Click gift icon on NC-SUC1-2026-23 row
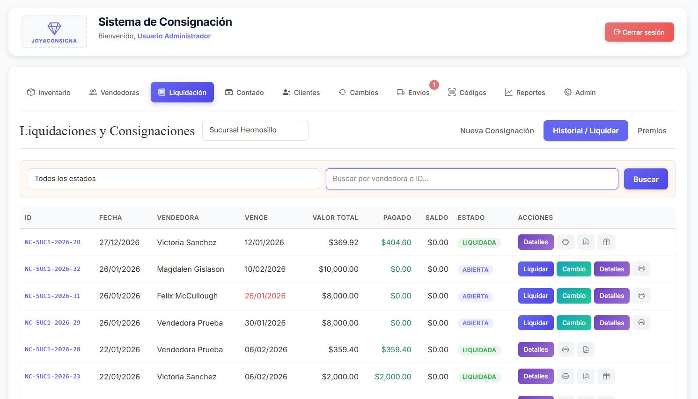Image resolution: width=698 pixels, height=399 pixels. coord(606,376)
